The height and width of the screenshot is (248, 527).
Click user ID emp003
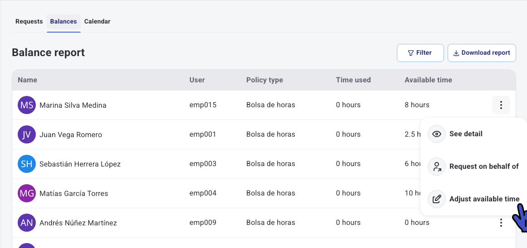click(x=203, y=164)
